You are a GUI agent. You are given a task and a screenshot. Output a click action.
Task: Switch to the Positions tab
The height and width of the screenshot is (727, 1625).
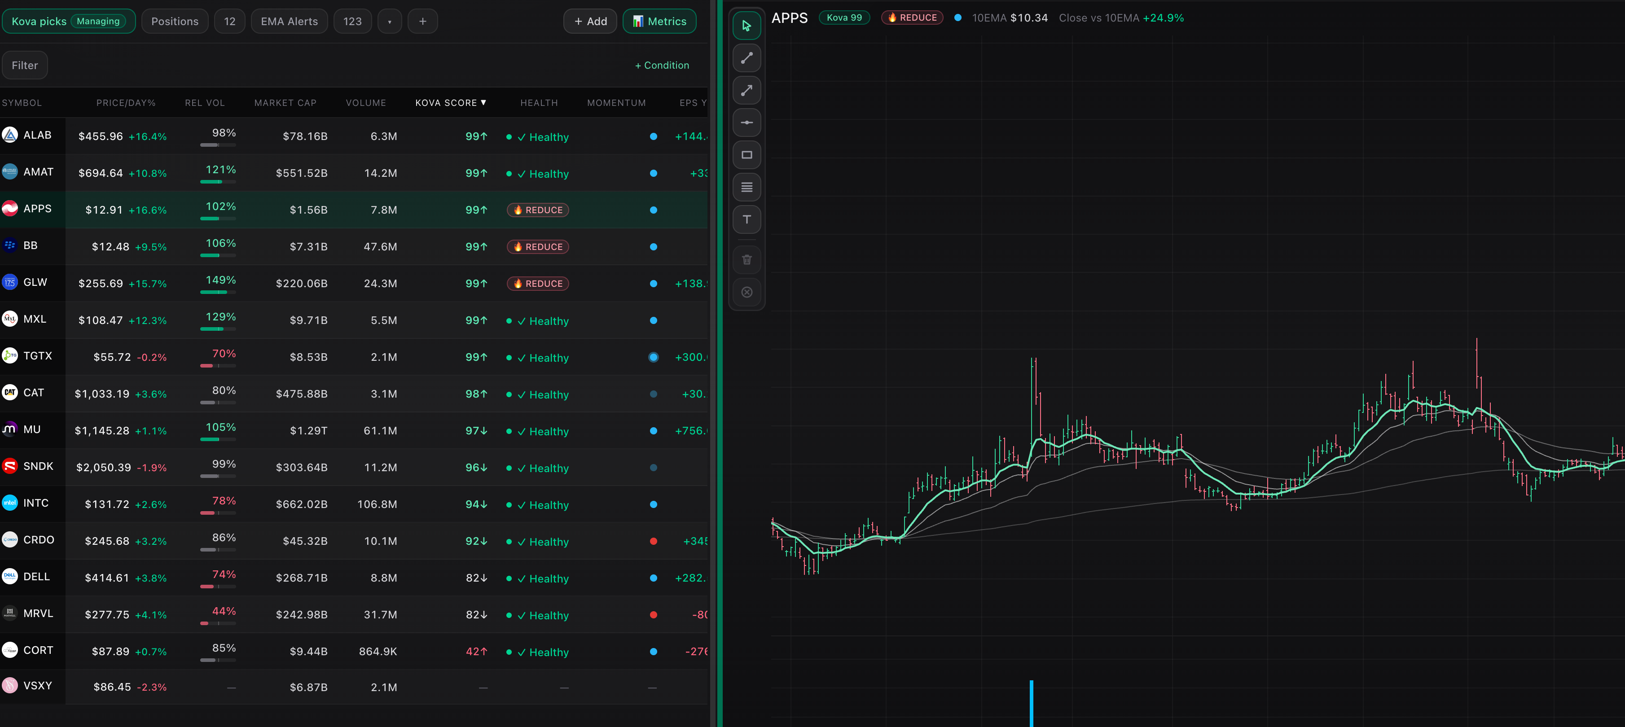click(x=175, y=22)
